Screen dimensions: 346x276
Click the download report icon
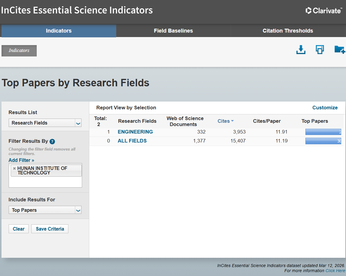point(301,50)
